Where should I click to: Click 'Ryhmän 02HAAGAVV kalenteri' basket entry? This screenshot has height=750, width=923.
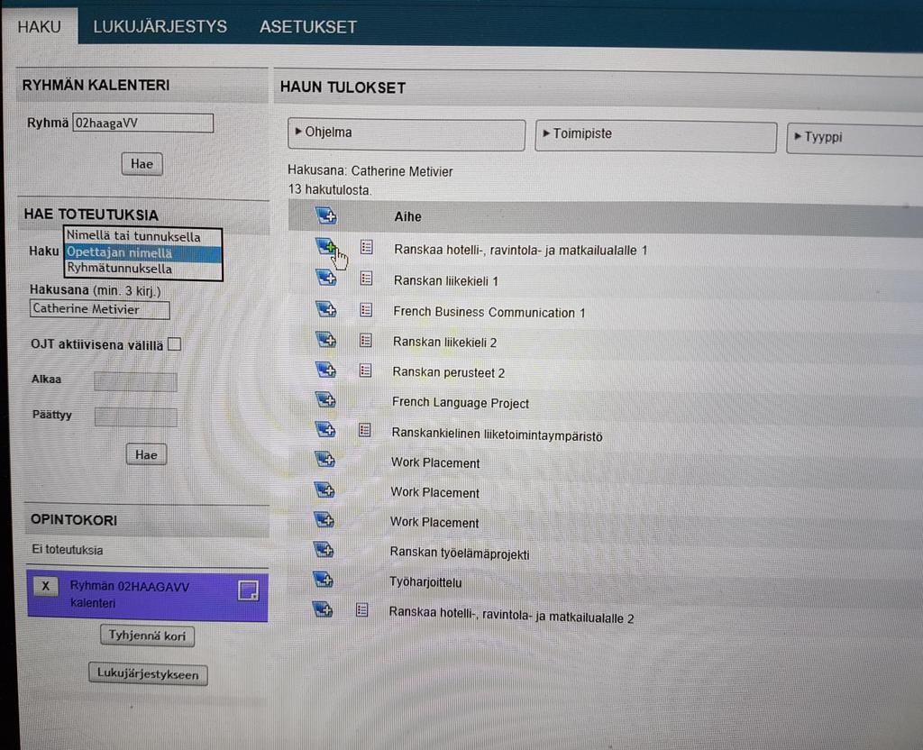[147, 595]
